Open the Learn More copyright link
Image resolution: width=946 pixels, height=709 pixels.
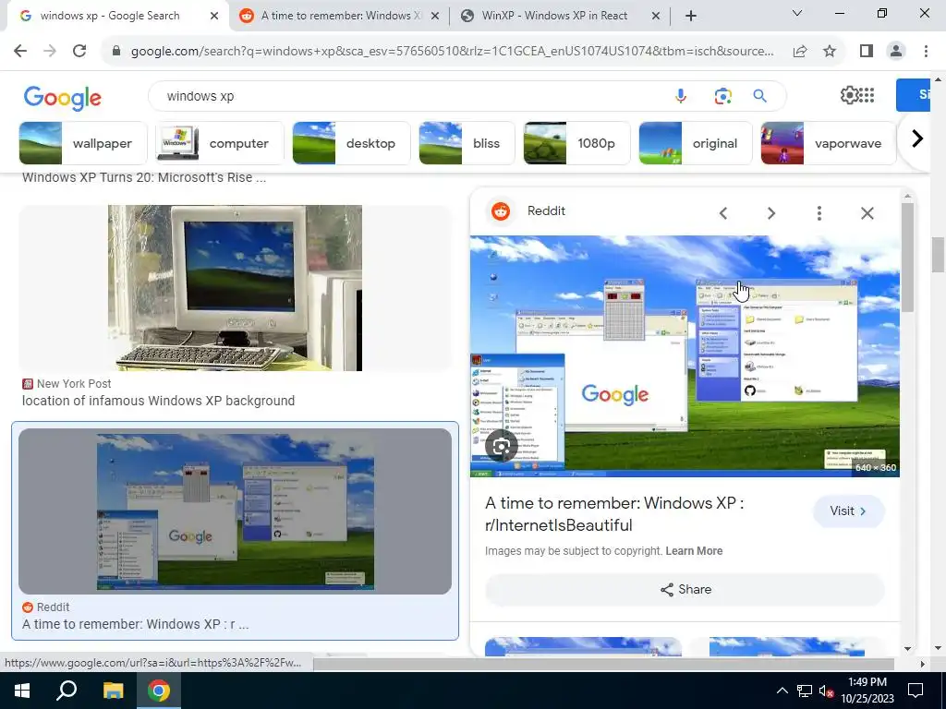(x=694, y=551)
